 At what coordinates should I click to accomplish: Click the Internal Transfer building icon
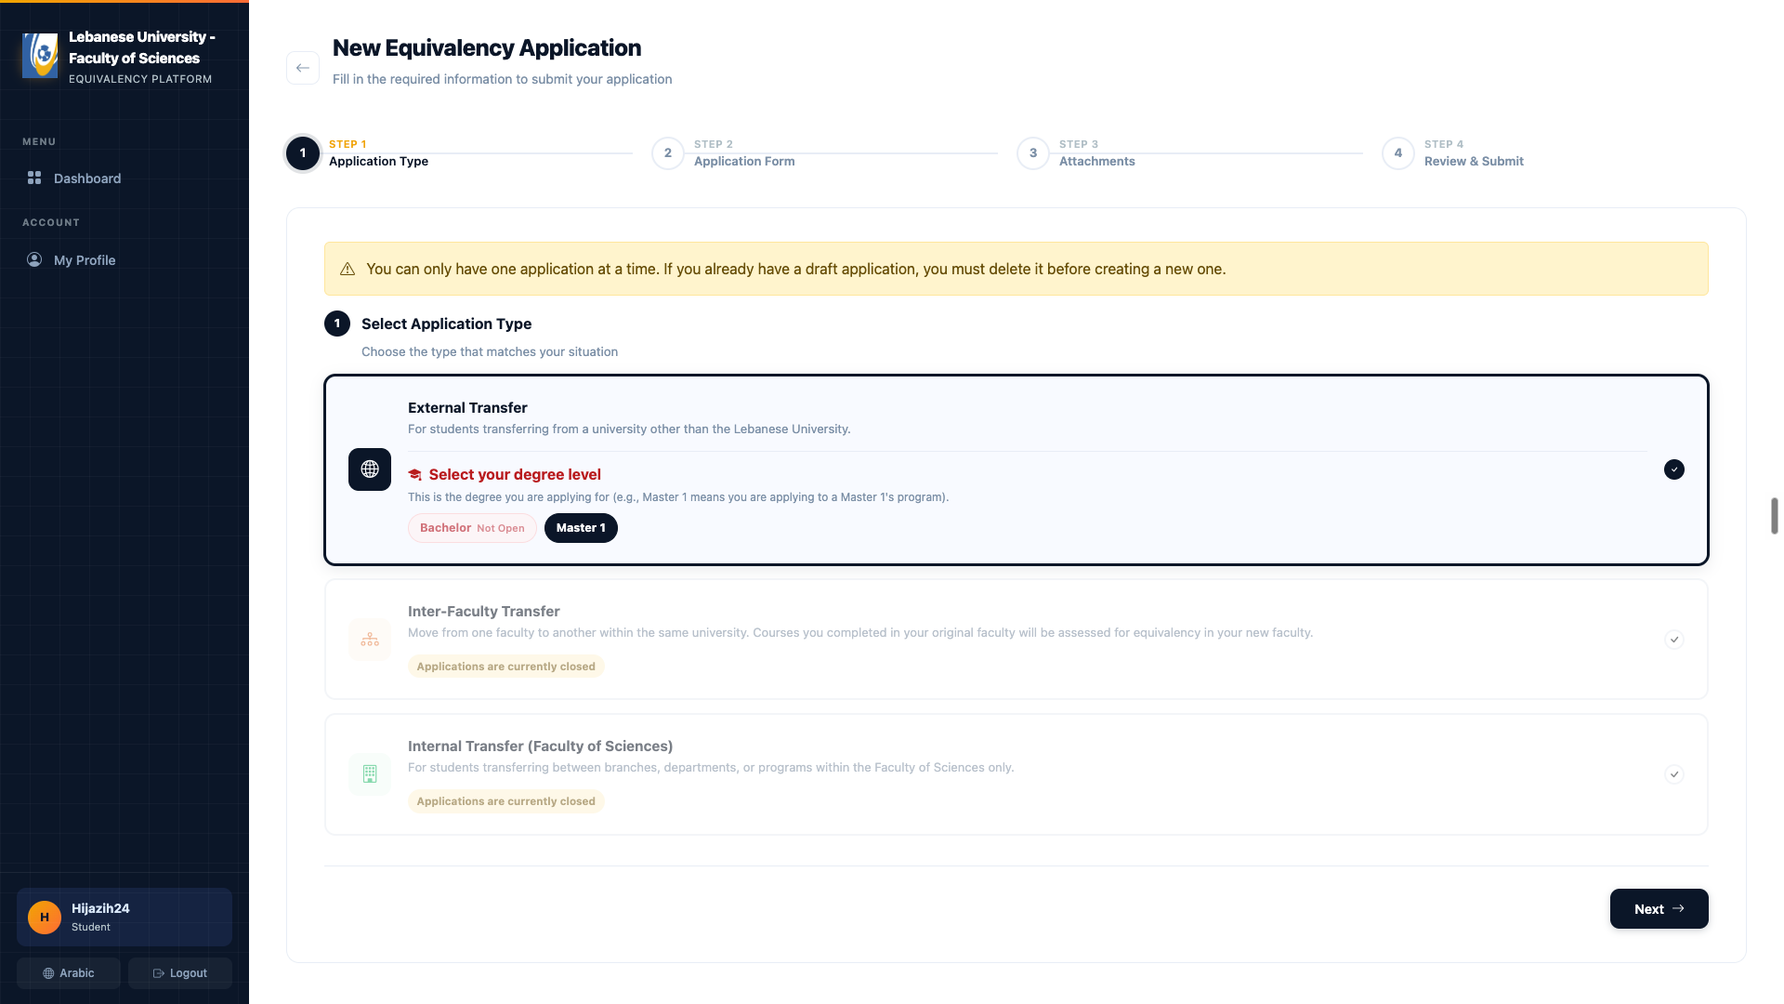tap(370, 774)
